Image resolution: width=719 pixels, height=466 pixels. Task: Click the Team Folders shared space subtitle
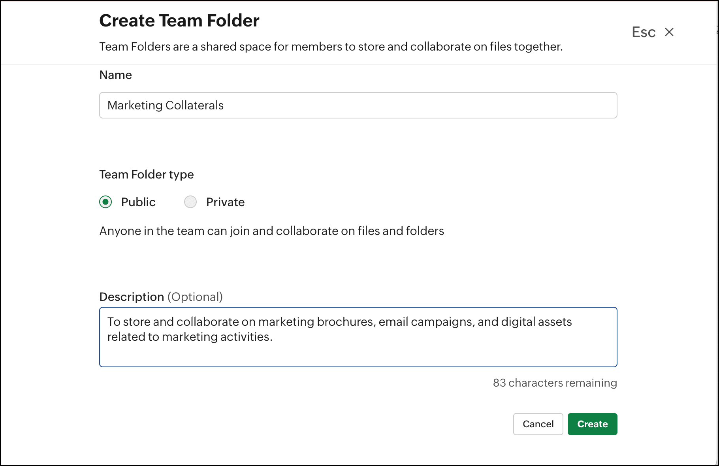coord(331,47)
